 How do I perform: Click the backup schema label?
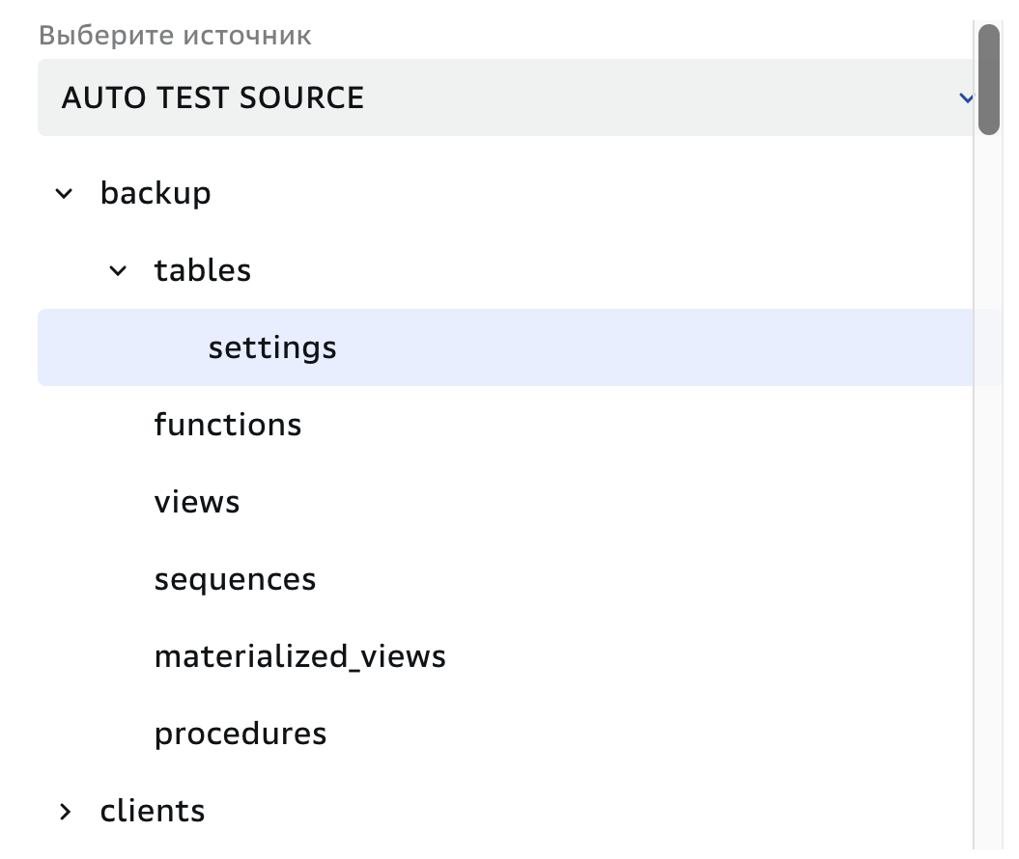pos(156,193)
